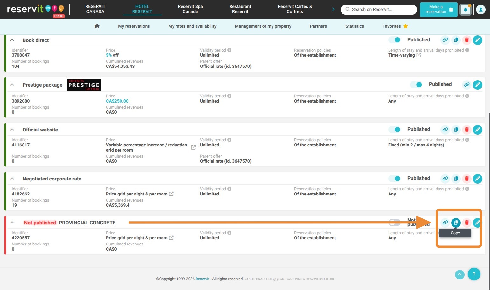Switch to RESERVIT CANADA
This screenshot has width=490, height=290.
tap(95, 9)
